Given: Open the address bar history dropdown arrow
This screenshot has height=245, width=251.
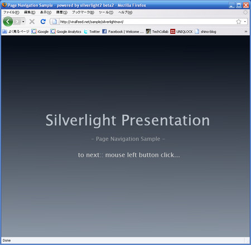Looking at the screenshot, I should [245, 22].
